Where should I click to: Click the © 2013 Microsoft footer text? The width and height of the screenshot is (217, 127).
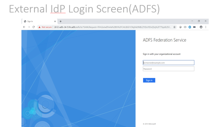pos(149,124)
